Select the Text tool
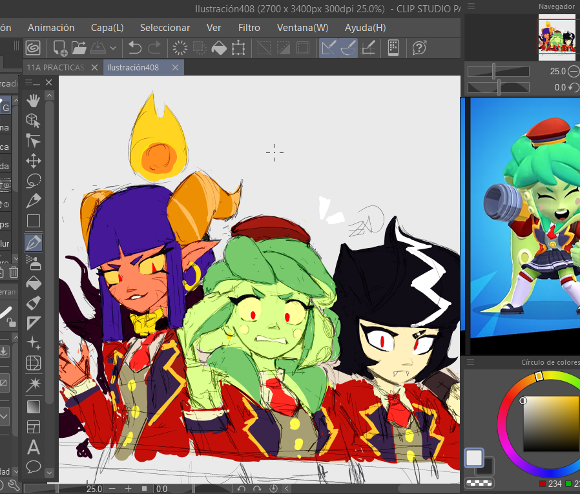 [x=34, y=447]
